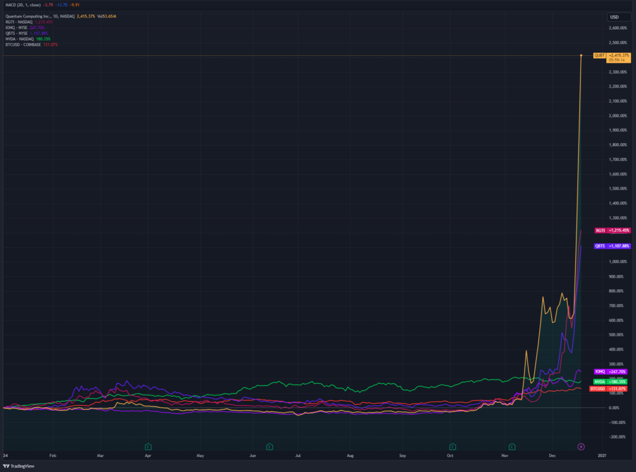Viewport: 636px width, 472px height.
Task: Click Feb on the time axis
Action: click(x=53, y=456)
